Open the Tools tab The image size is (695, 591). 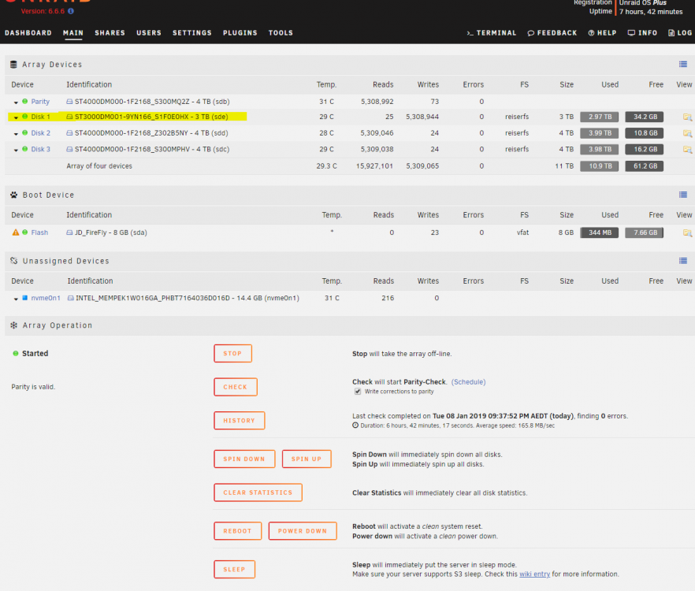(281, 33)
